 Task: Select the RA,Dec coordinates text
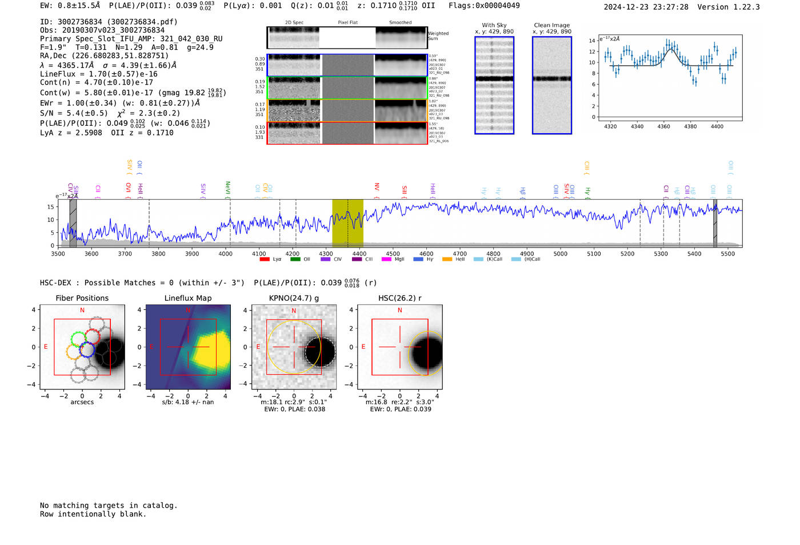pyautogui.click(x=105, y=55)
